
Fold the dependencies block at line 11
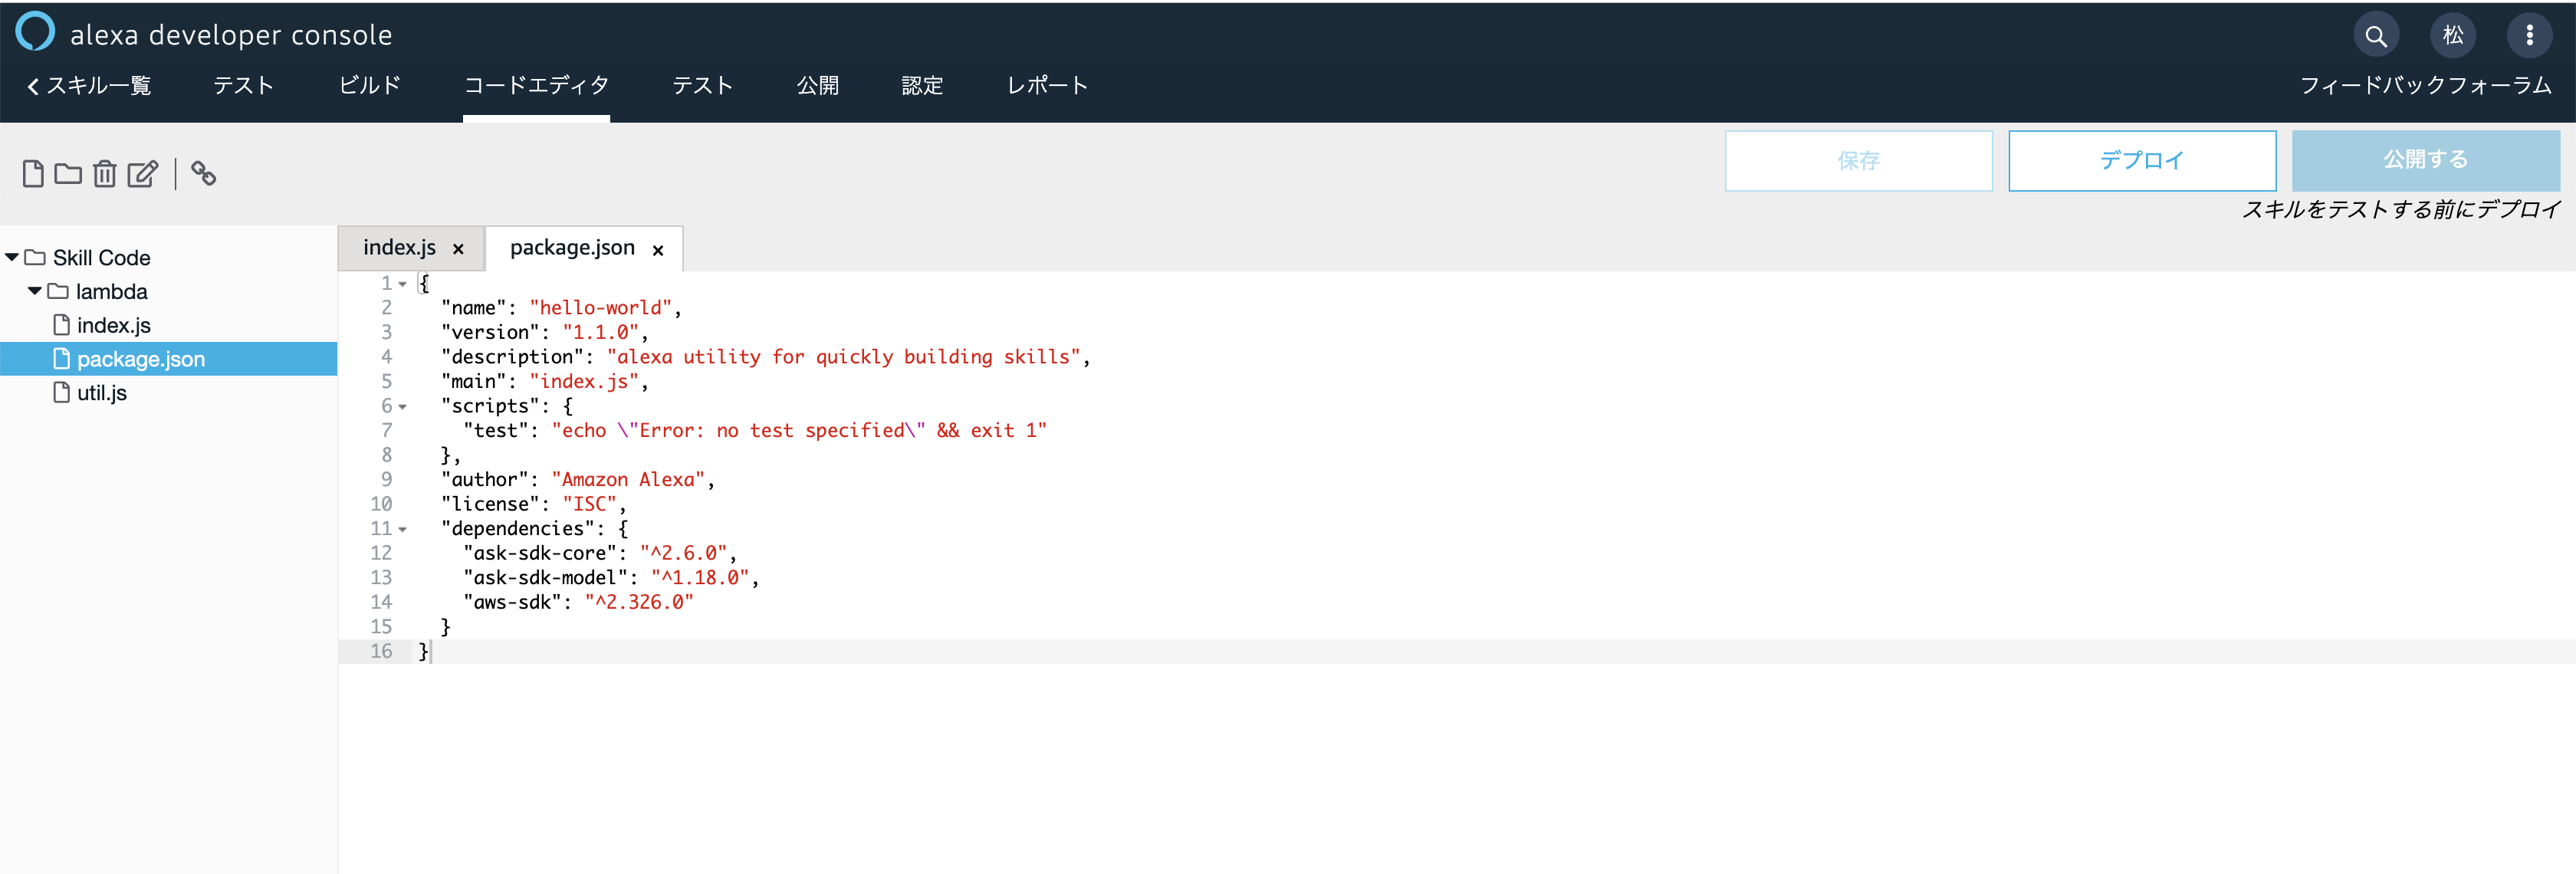403,530
